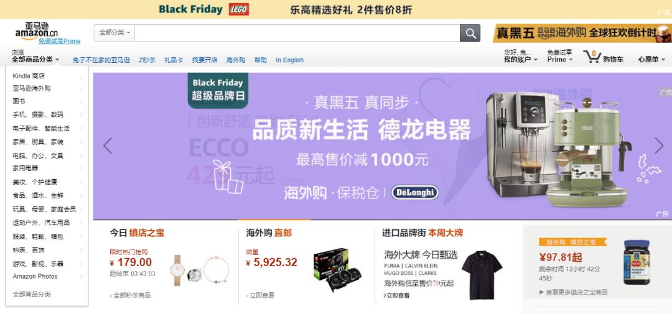This screenshot has height=314, width=672.
Task: Click the MSI graphics card image
Action: [337, 270]
